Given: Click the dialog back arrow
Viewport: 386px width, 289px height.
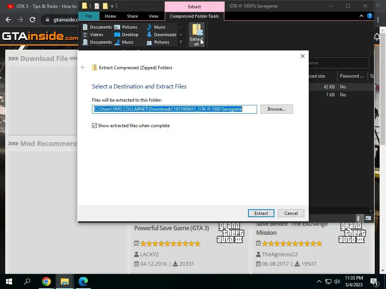Looking at the screenshot, I should pos(83,67).
